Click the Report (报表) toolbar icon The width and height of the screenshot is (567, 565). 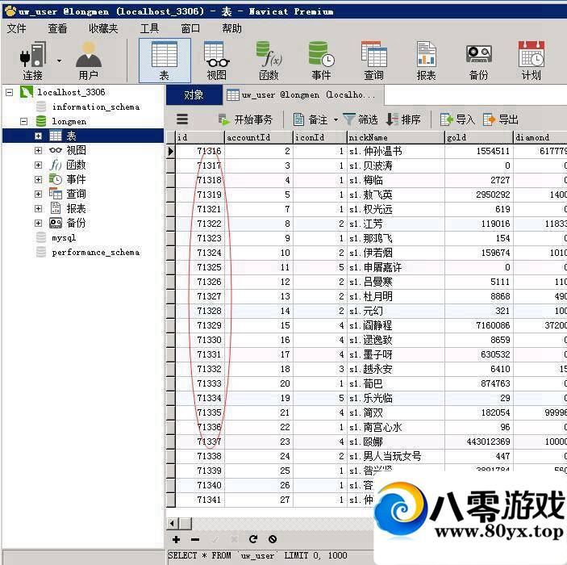pos(426,61)
